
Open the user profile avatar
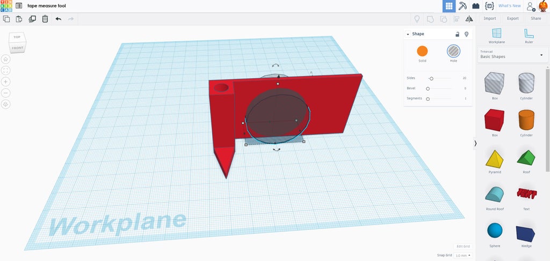point(543,6)
